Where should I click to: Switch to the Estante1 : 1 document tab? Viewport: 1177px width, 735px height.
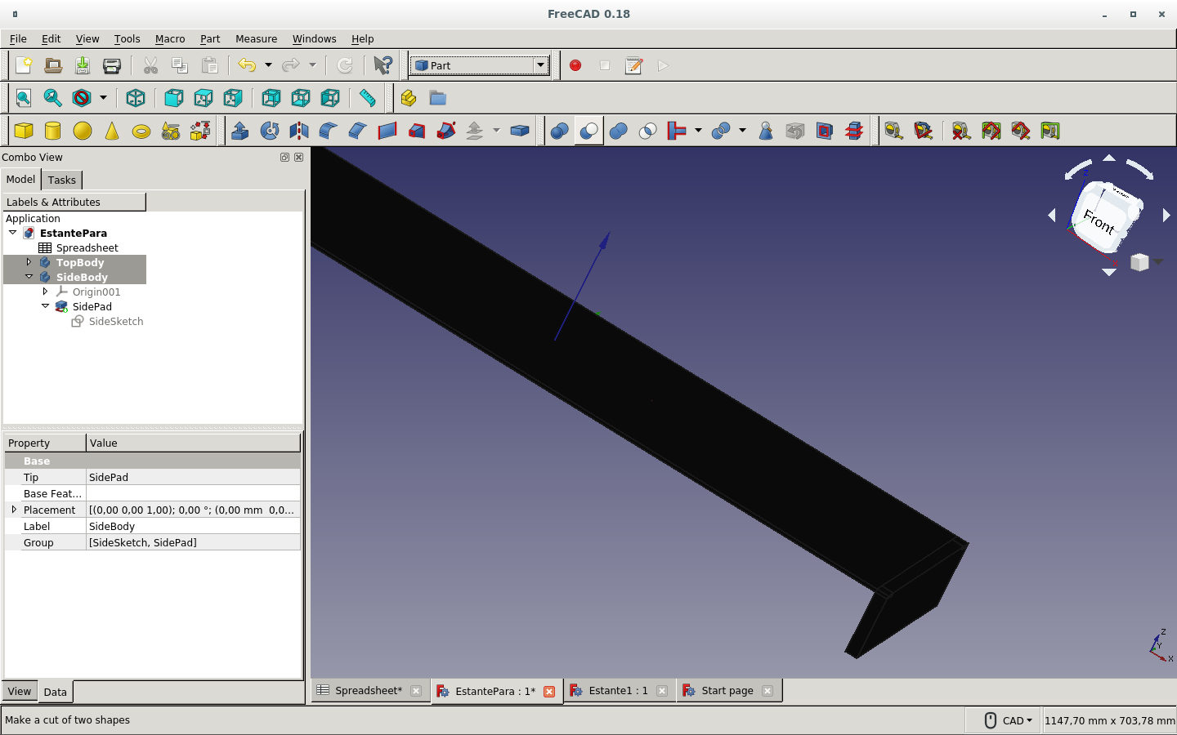click(618, 690)
